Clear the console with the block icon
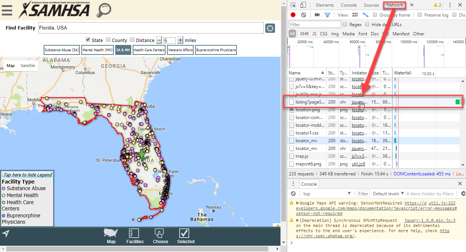This screenshot has width=466, height=252. click(x=293, y=193)
